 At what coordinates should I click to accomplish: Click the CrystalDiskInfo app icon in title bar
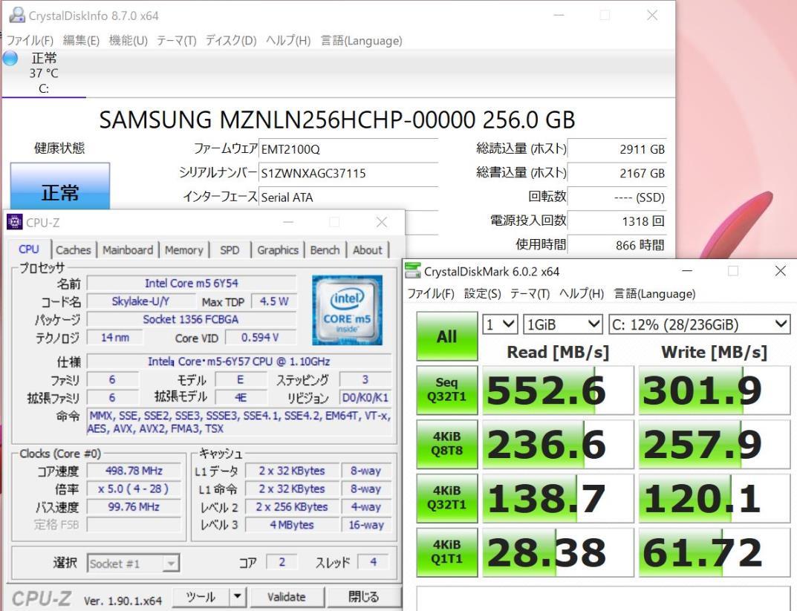pos(16,16)
